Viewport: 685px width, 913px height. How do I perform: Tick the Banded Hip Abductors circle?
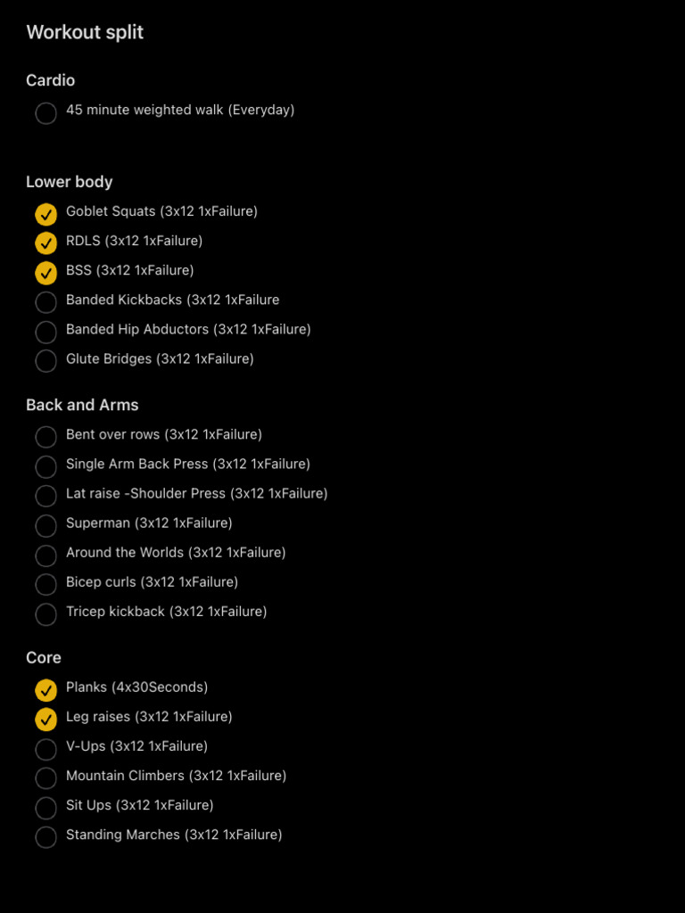pyautogui.click(x=46, y=333)
